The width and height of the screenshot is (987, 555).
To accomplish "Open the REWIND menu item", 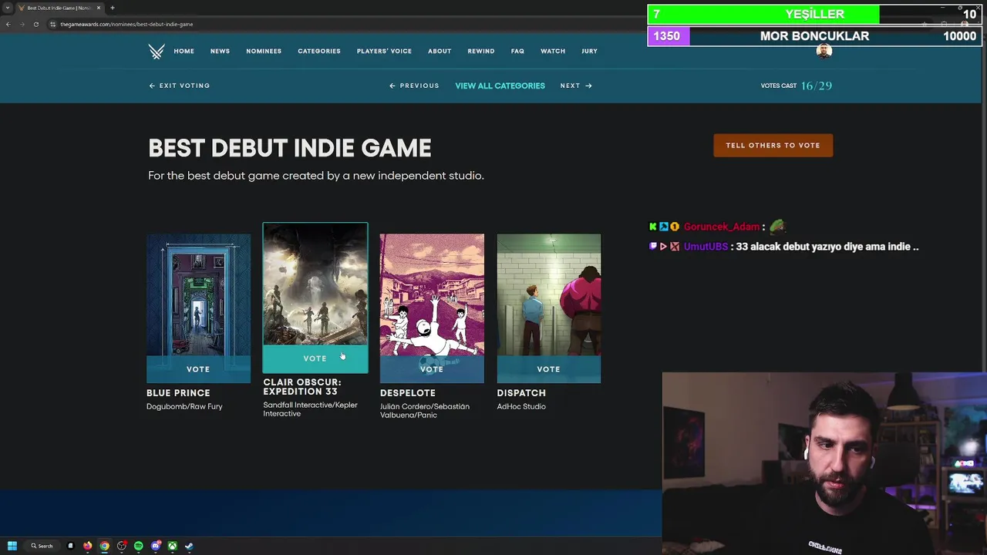I will pyautogui.click(x=481, y=51).
